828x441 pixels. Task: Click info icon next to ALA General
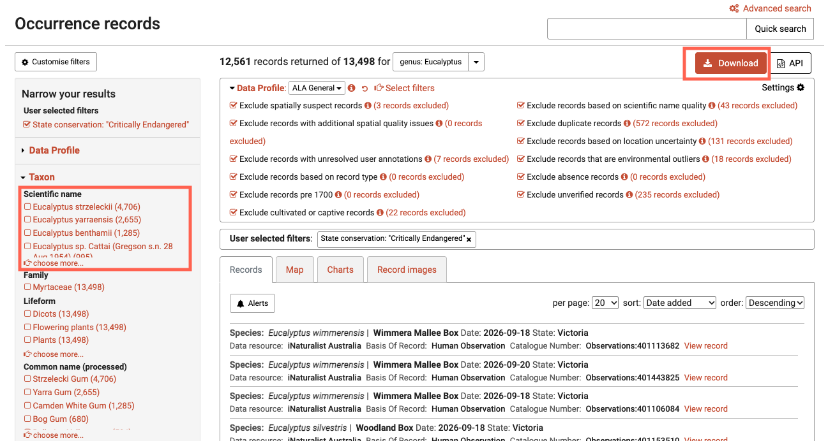(x=351, y=88)
